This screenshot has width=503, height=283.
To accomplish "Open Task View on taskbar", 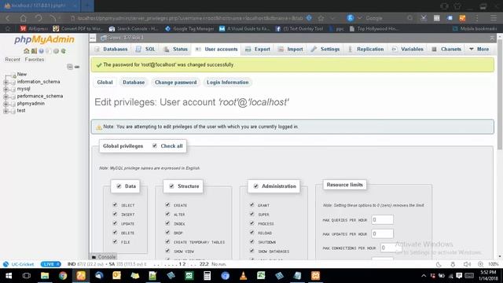I will pyautogui.click(x=27, y=276).
